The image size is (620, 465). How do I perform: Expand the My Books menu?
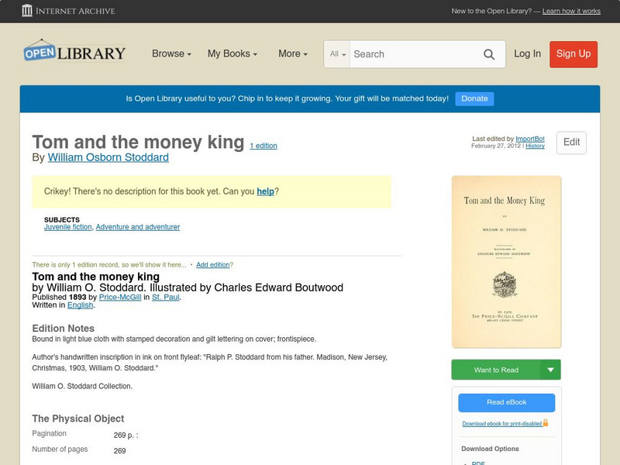232,54
